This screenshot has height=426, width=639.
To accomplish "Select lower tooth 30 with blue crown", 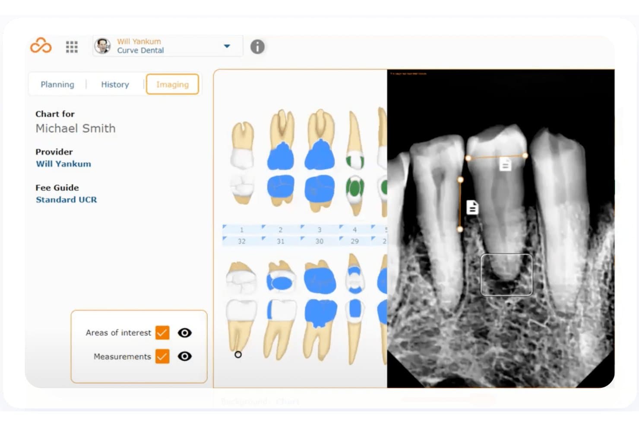I will (320, 310).
